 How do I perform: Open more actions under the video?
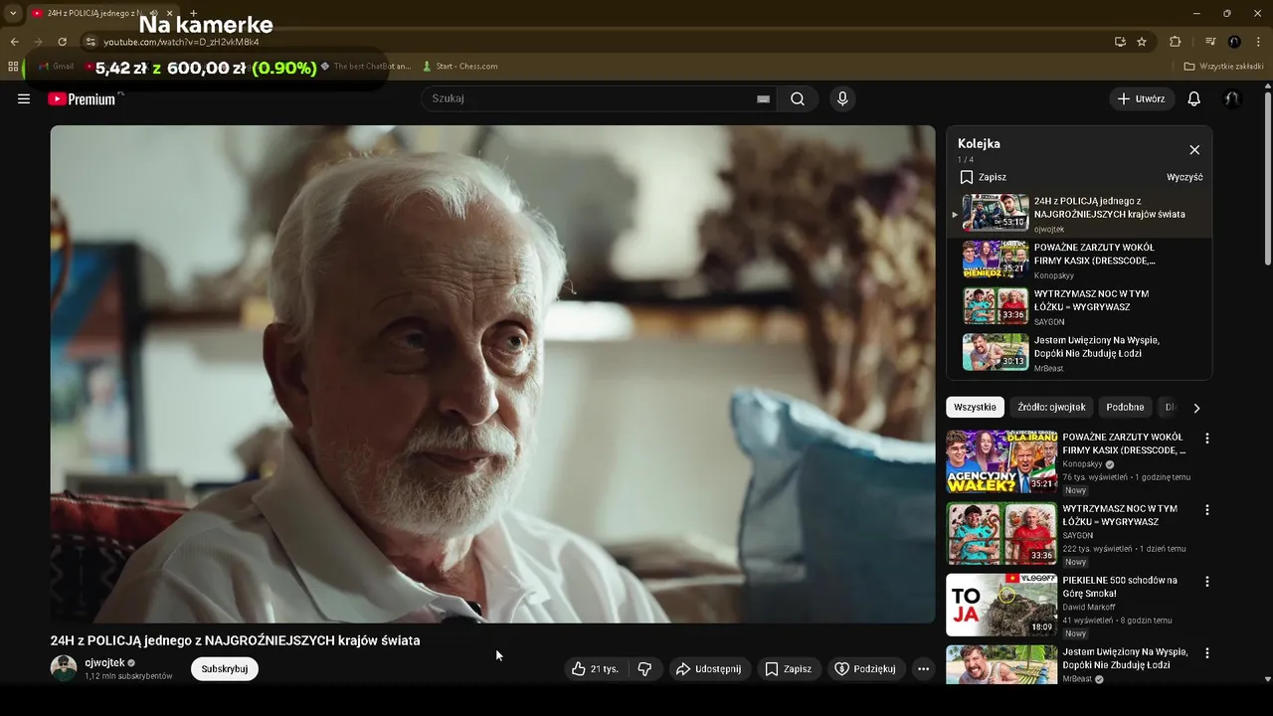coord(923,669)
